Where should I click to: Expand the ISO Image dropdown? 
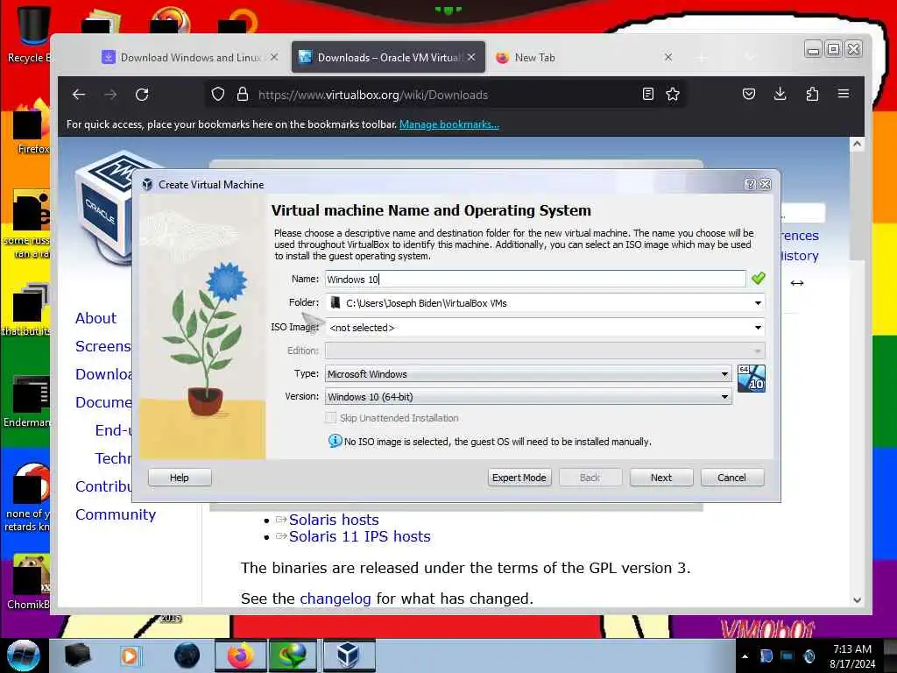pos(758,328)
